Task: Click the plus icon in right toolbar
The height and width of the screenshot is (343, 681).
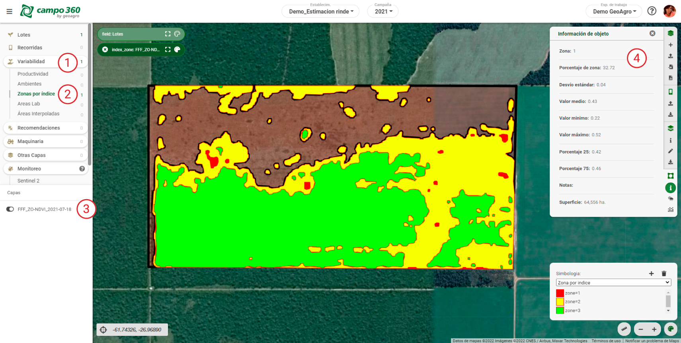Action: (x=671, y=45)
